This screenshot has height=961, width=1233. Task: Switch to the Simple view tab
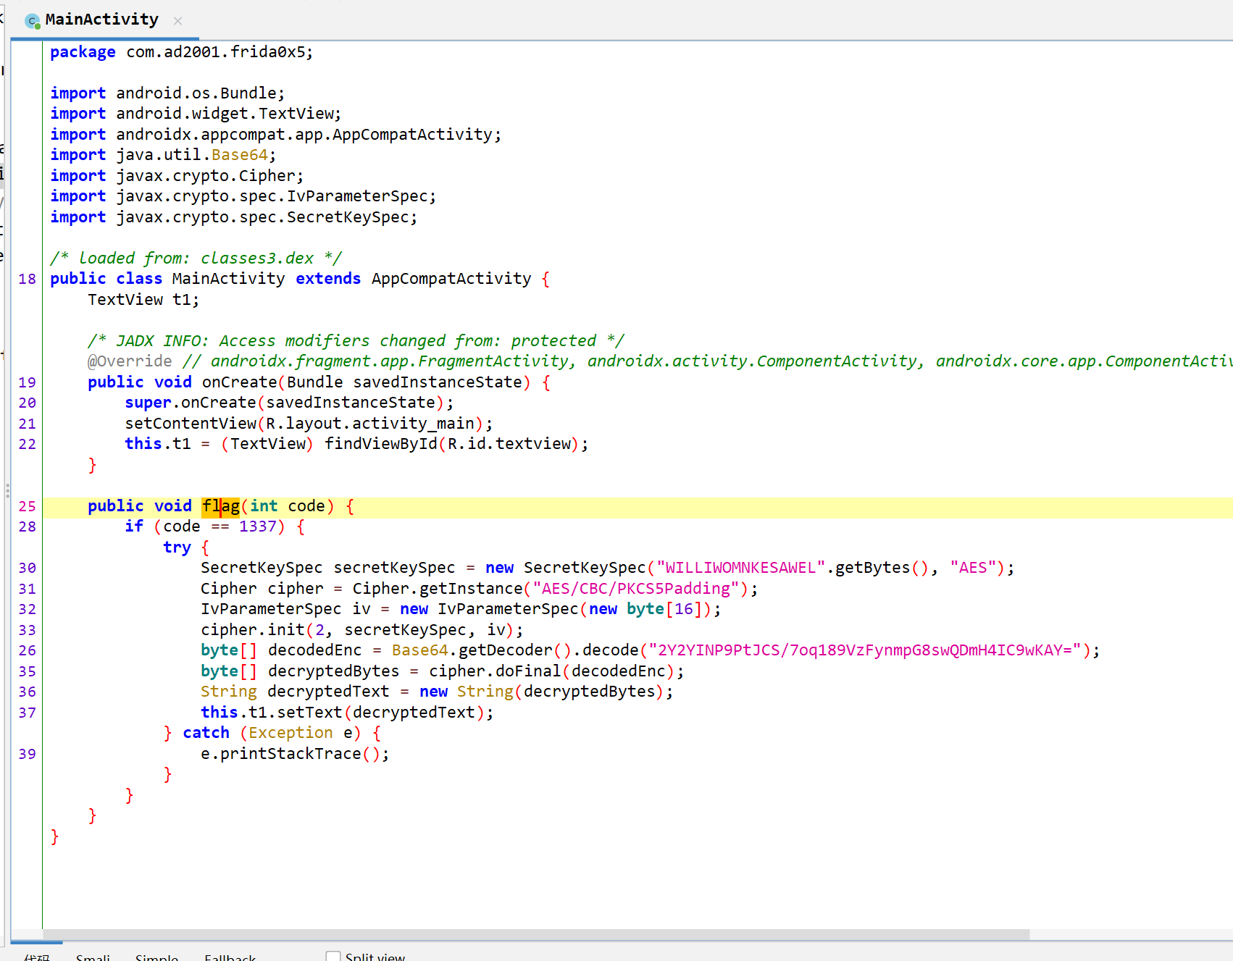156,957
